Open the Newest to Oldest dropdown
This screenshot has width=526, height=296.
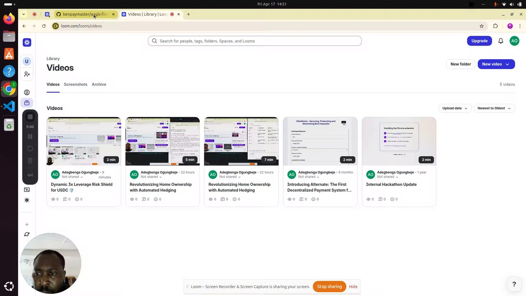coord(494,108)
